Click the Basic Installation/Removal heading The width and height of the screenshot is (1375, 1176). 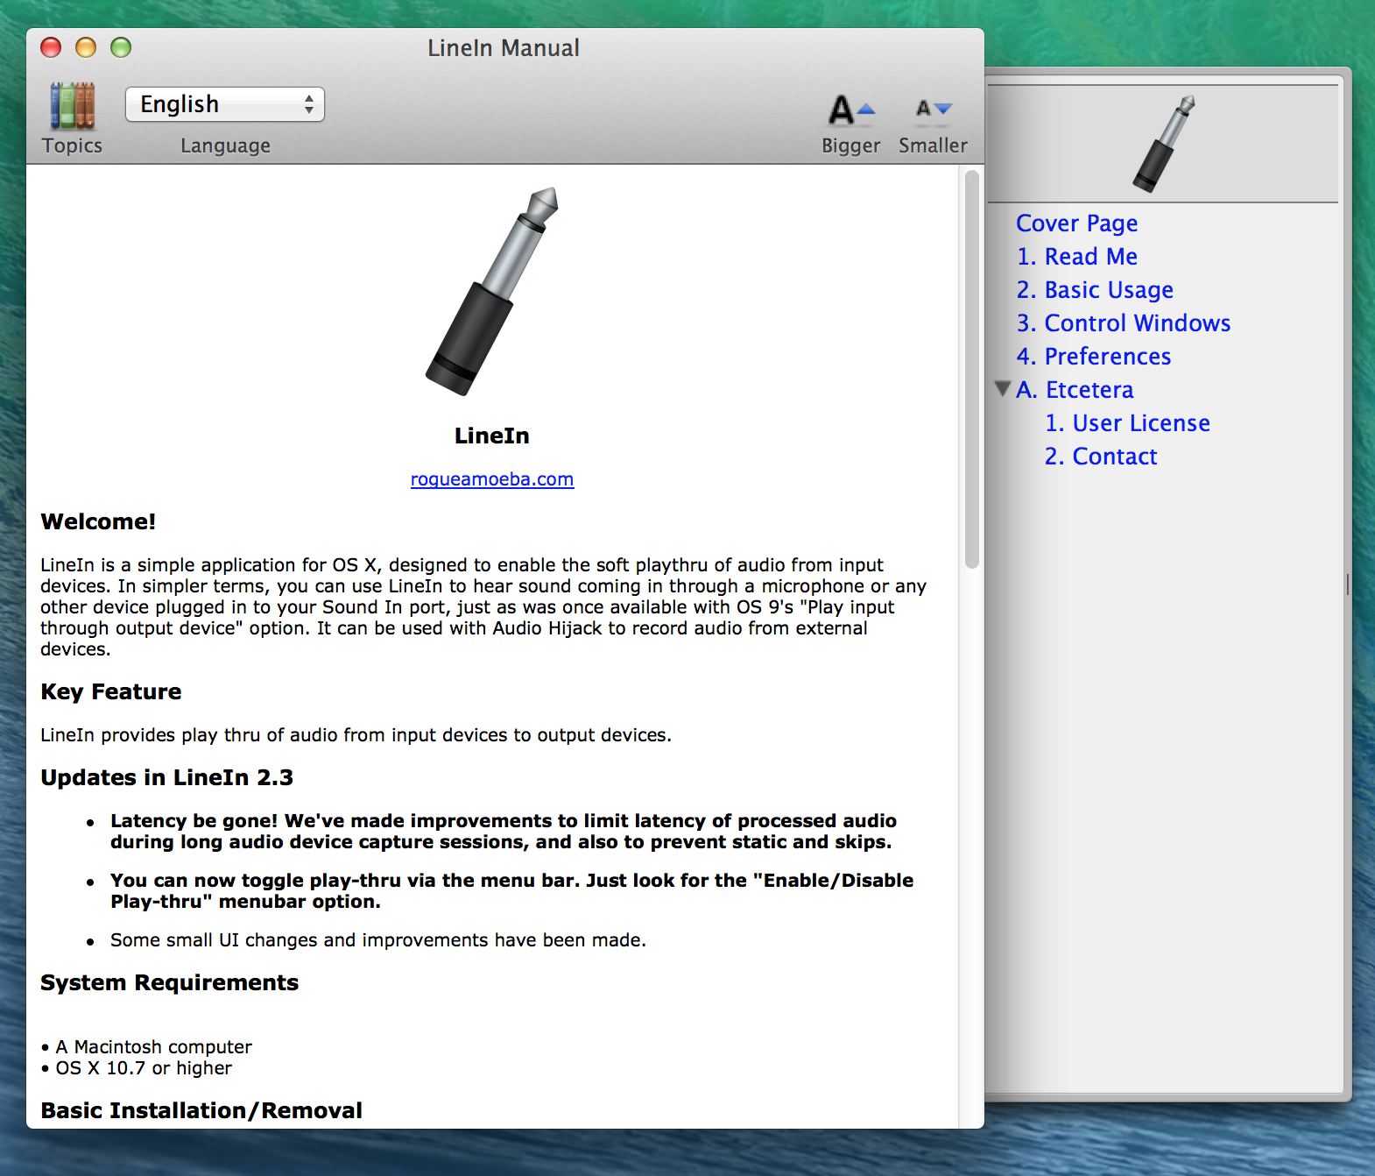201,1110
